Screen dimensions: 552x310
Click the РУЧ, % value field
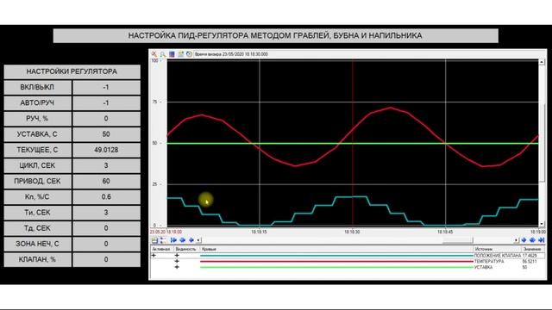(x=106, y=119)
